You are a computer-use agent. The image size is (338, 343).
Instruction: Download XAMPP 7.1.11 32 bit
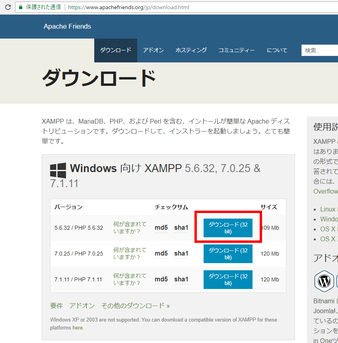click(x=228, y=279)
